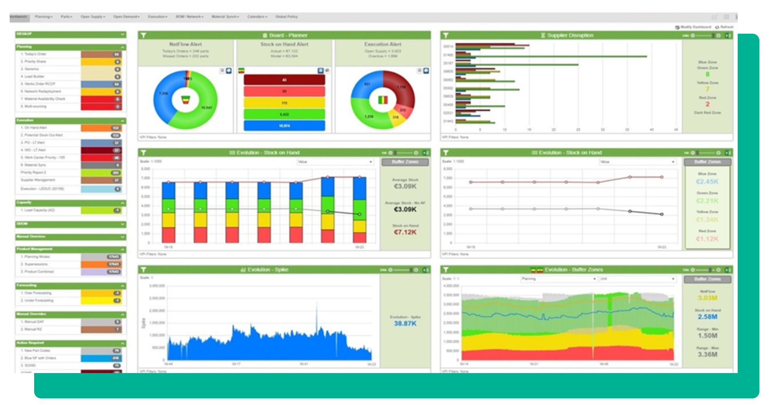Switch to the Calendars menu
The image size is (765, 414).
pyautogui.click(x=257, y=16)
